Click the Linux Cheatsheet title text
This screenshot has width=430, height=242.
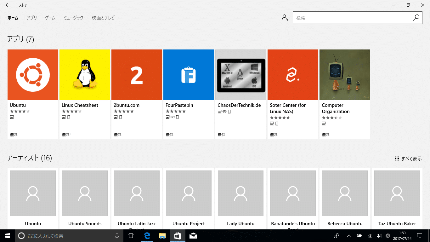tap(80, 105)
